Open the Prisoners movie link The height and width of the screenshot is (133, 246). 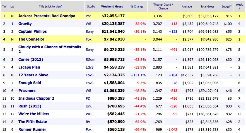(27, 91)
